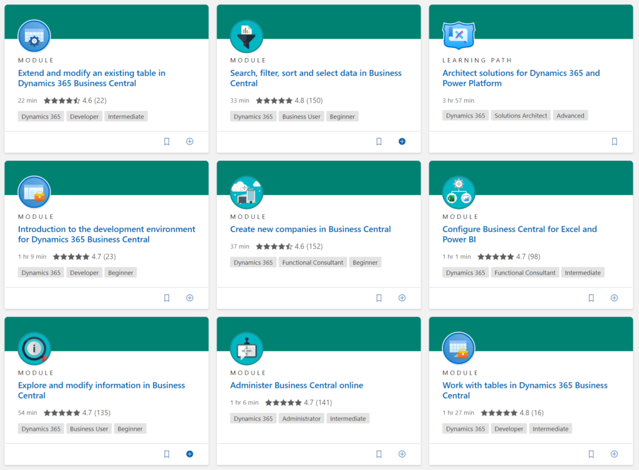Click the Advanced level tag
Image resolution: width=639 pixels, height=470 pixels.
570,116
